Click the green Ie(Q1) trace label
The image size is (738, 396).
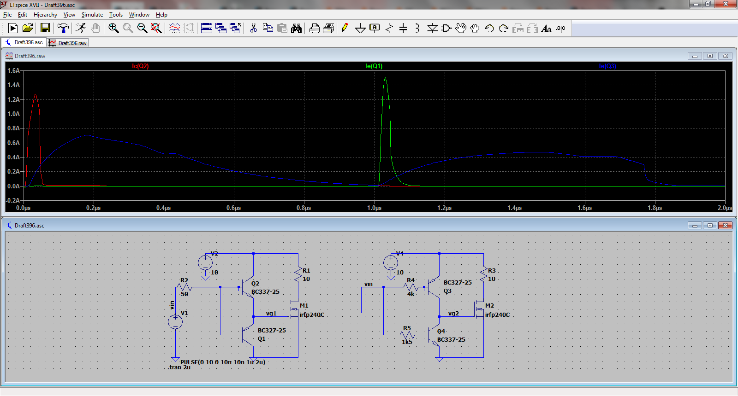tap(374, 66)
